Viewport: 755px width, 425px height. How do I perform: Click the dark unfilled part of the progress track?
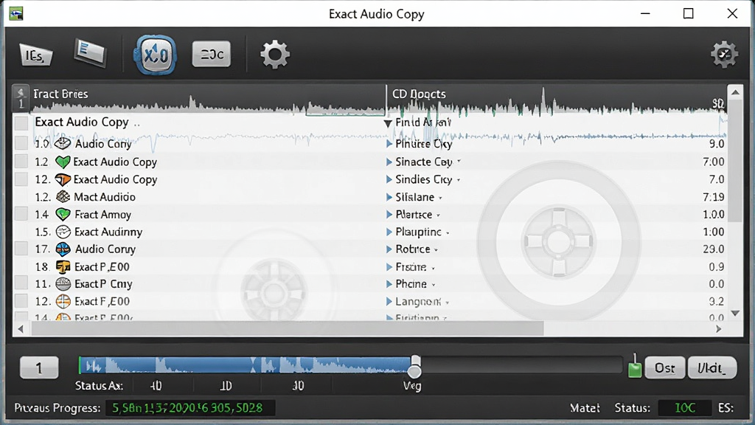(522, 366)
